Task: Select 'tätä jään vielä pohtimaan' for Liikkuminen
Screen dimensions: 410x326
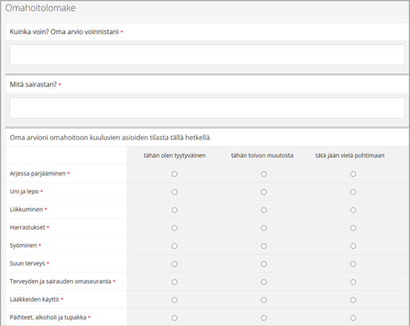Action: click(353, 210)
